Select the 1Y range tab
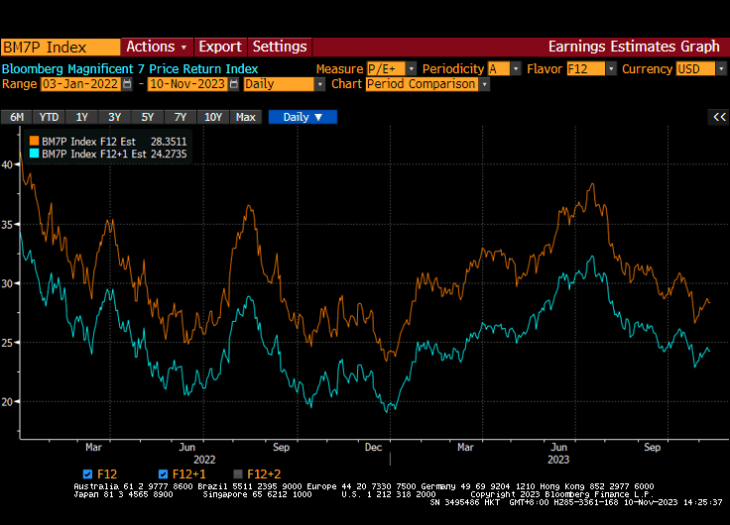The width and height of the screenshot is (730, 525). click(82, 117)
